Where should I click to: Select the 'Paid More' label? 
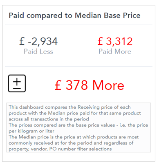(x=115, y=51)
